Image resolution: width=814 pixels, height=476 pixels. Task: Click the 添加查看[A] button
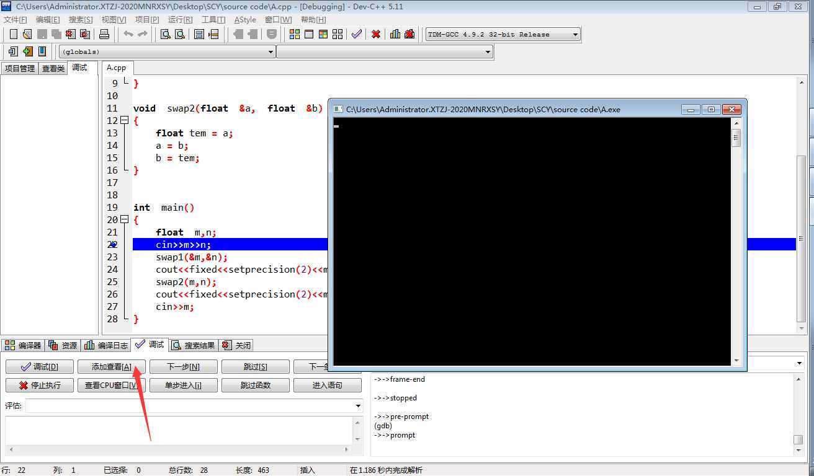[x=112, y=367]
